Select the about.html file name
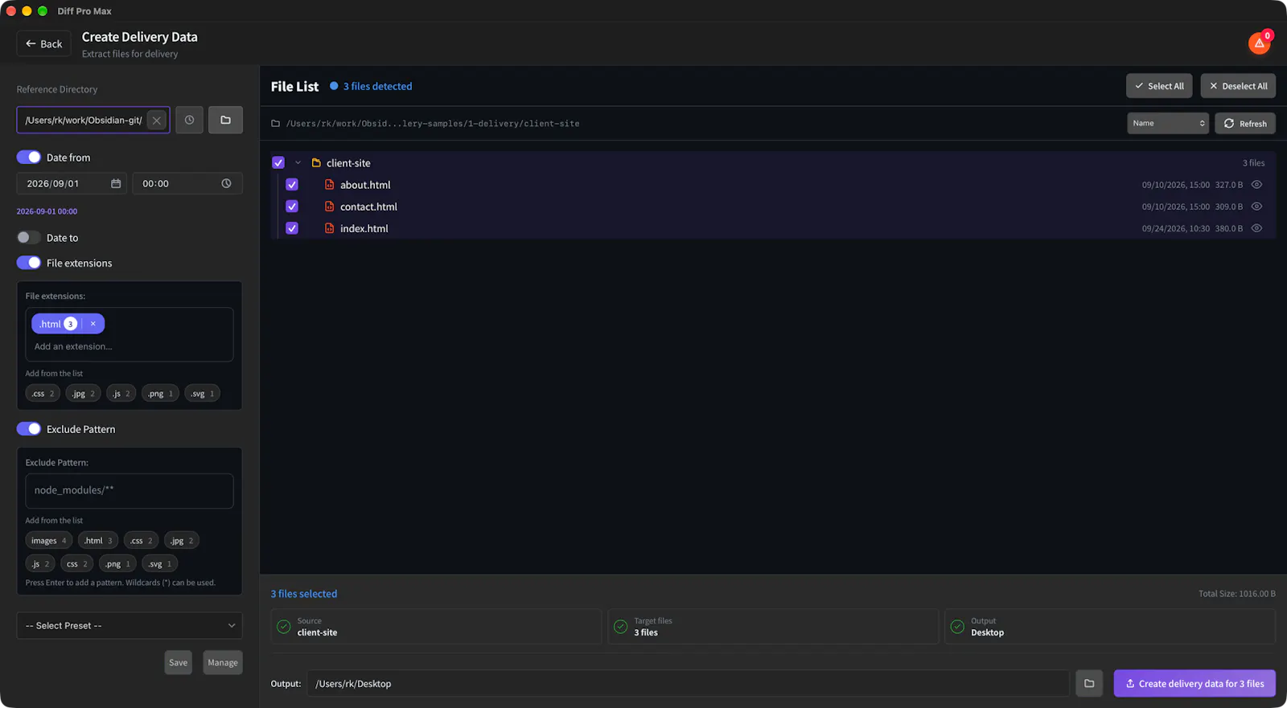 pos(365,185)
